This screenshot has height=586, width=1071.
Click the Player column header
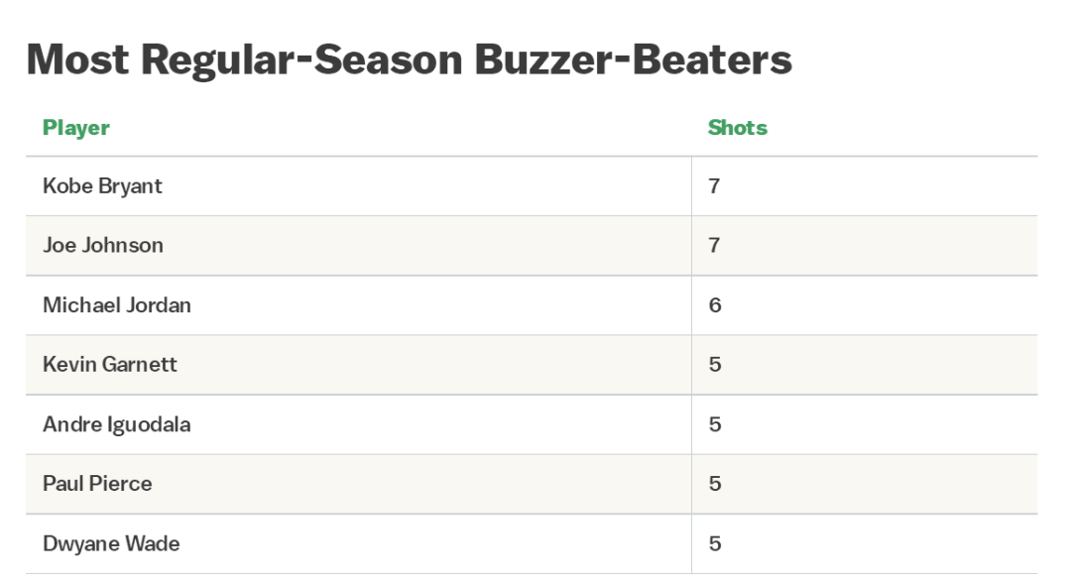75,128
